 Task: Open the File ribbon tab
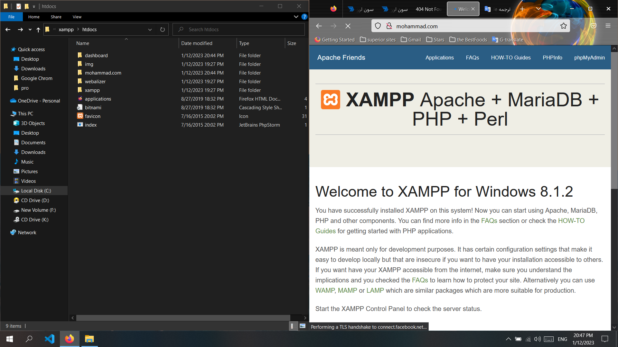point(11,17)
